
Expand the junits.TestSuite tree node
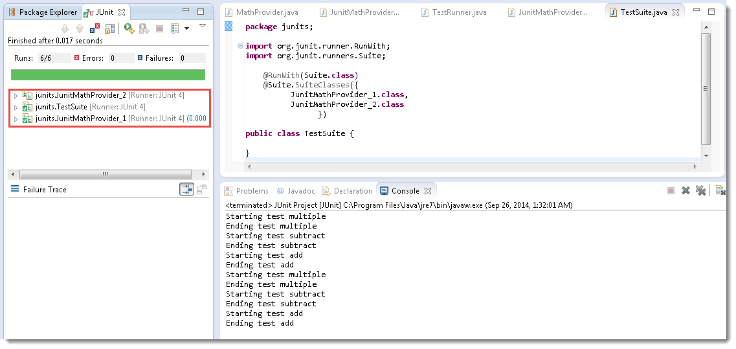click(16, 107)
